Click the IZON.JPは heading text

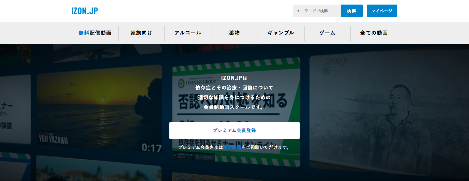pyautogui.click(x=234, y=78)
